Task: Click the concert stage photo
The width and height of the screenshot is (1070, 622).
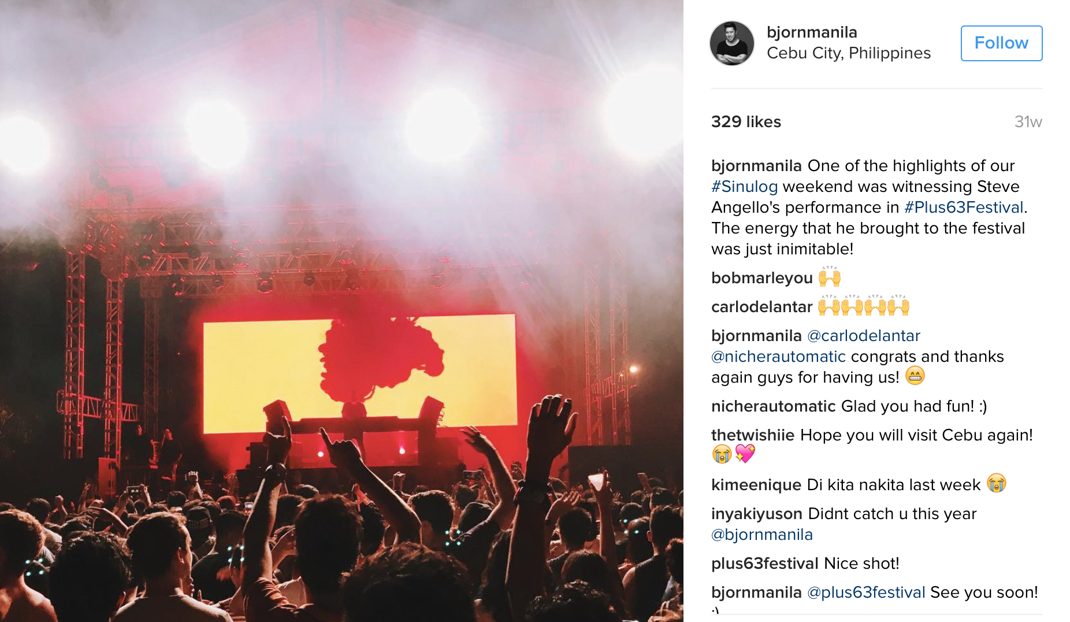Action: point(341,311)
